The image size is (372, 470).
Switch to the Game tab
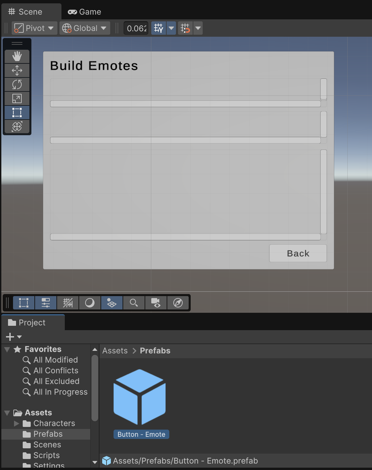84,12
